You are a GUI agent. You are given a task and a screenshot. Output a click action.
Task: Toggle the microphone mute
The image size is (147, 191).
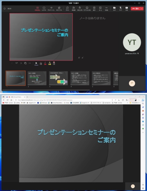[121, 9]
